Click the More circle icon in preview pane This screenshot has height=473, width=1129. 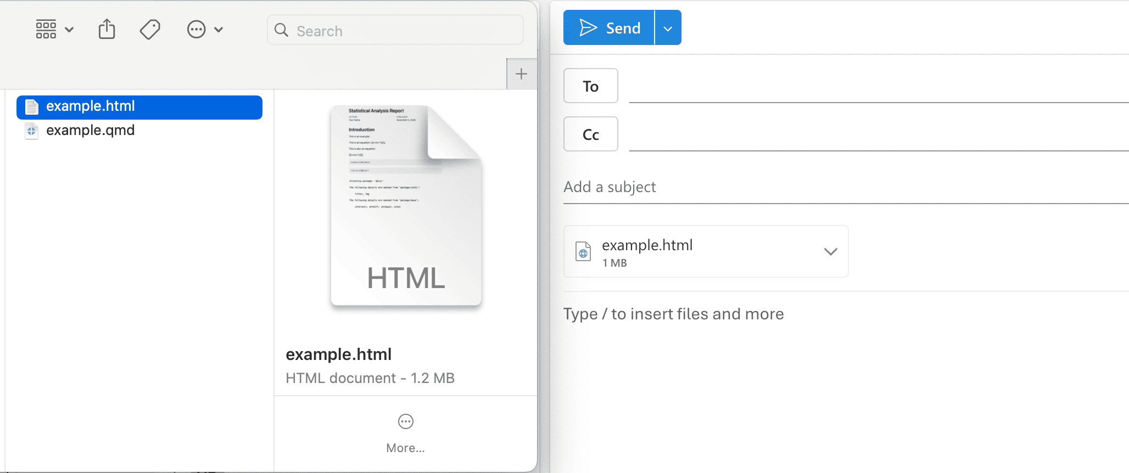click(x=405, y=421)
